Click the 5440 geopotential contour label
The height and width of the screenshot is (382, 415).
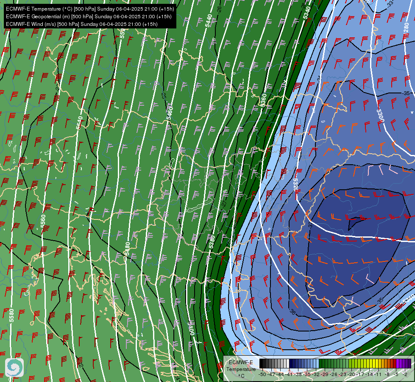pyautogui.click(x=209, y=20)
